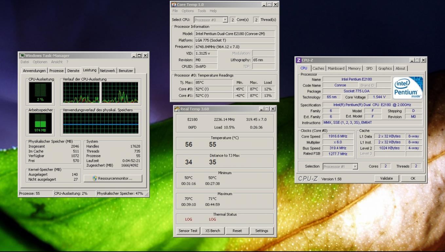Open the Tools menu in Core Temp
This screenshot has width=445, height=252.
(202, 11)
